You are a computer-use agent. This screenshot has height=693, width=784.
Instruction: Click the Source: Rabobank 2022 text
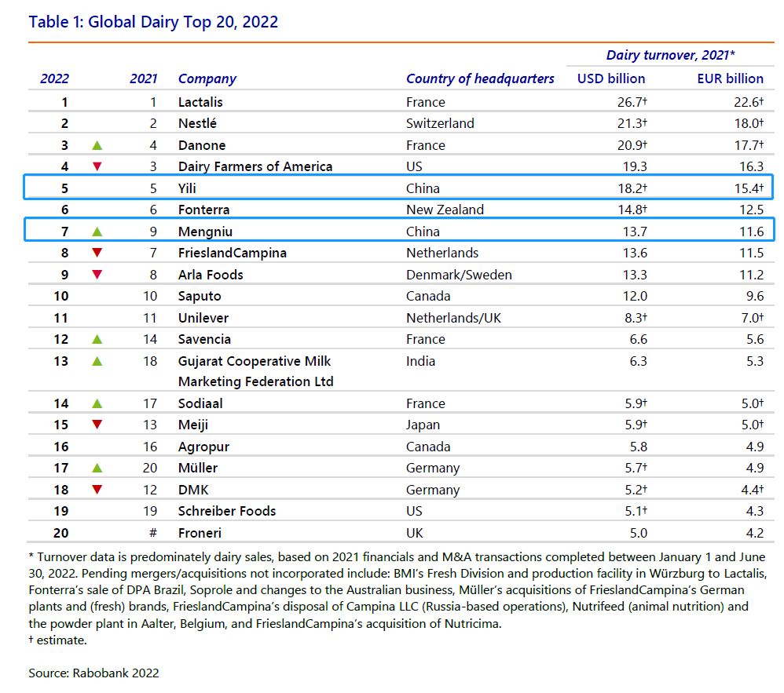pos(93,673)
